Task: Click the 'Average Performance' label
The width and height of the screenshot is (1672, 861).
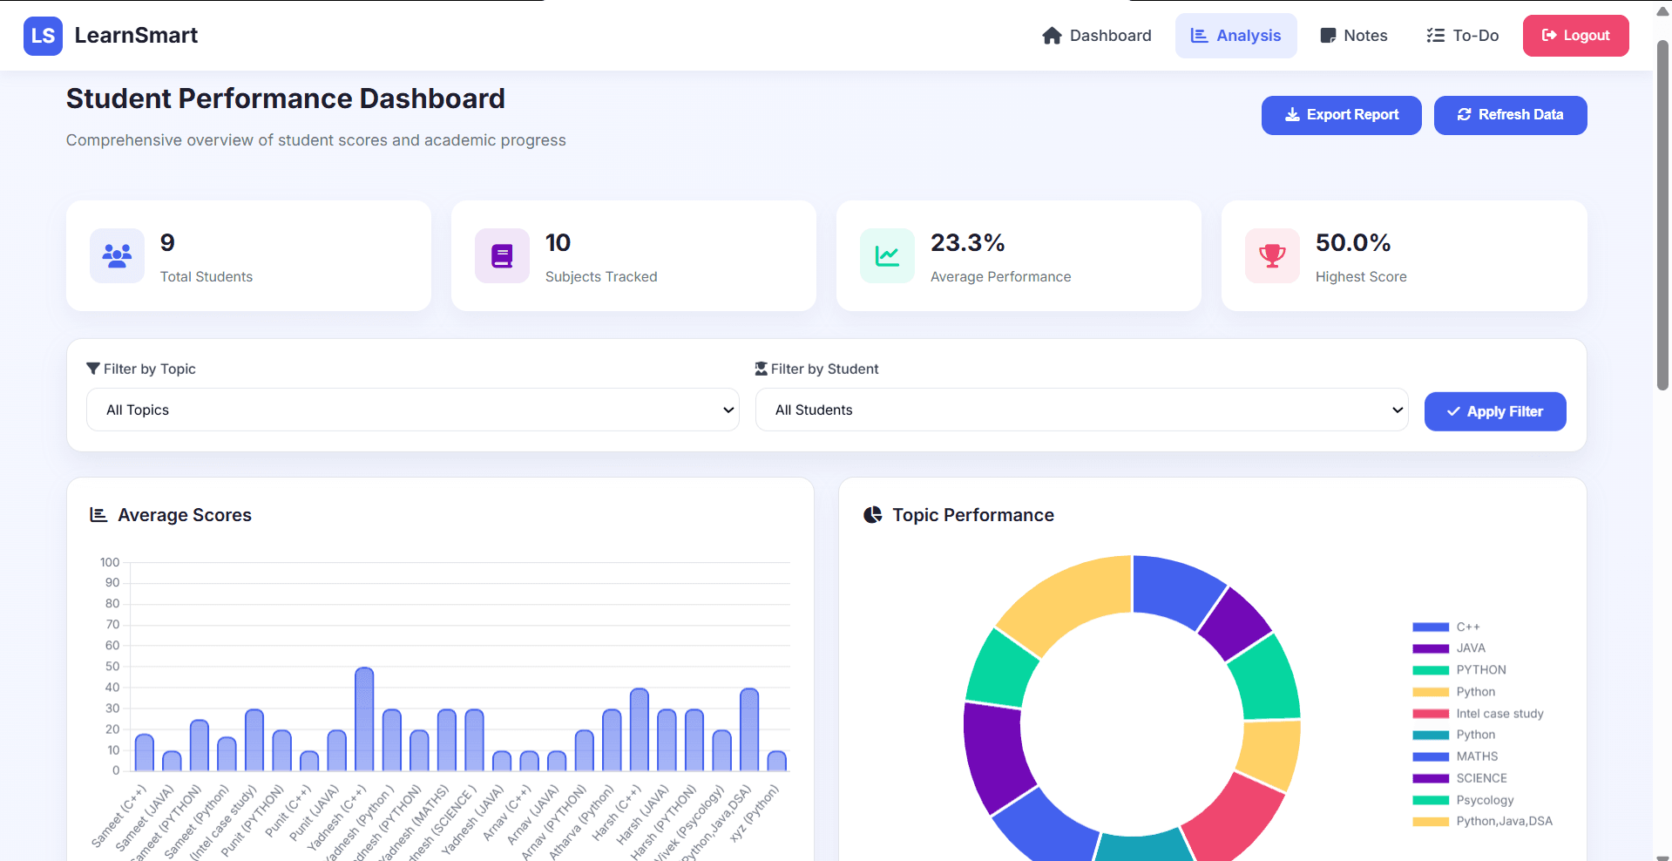Action: 1000,276
